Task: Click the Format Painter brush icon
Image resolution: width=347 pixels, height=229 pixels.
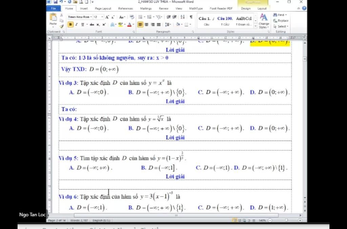Action: pyautogui.click(x=62, y=26)
